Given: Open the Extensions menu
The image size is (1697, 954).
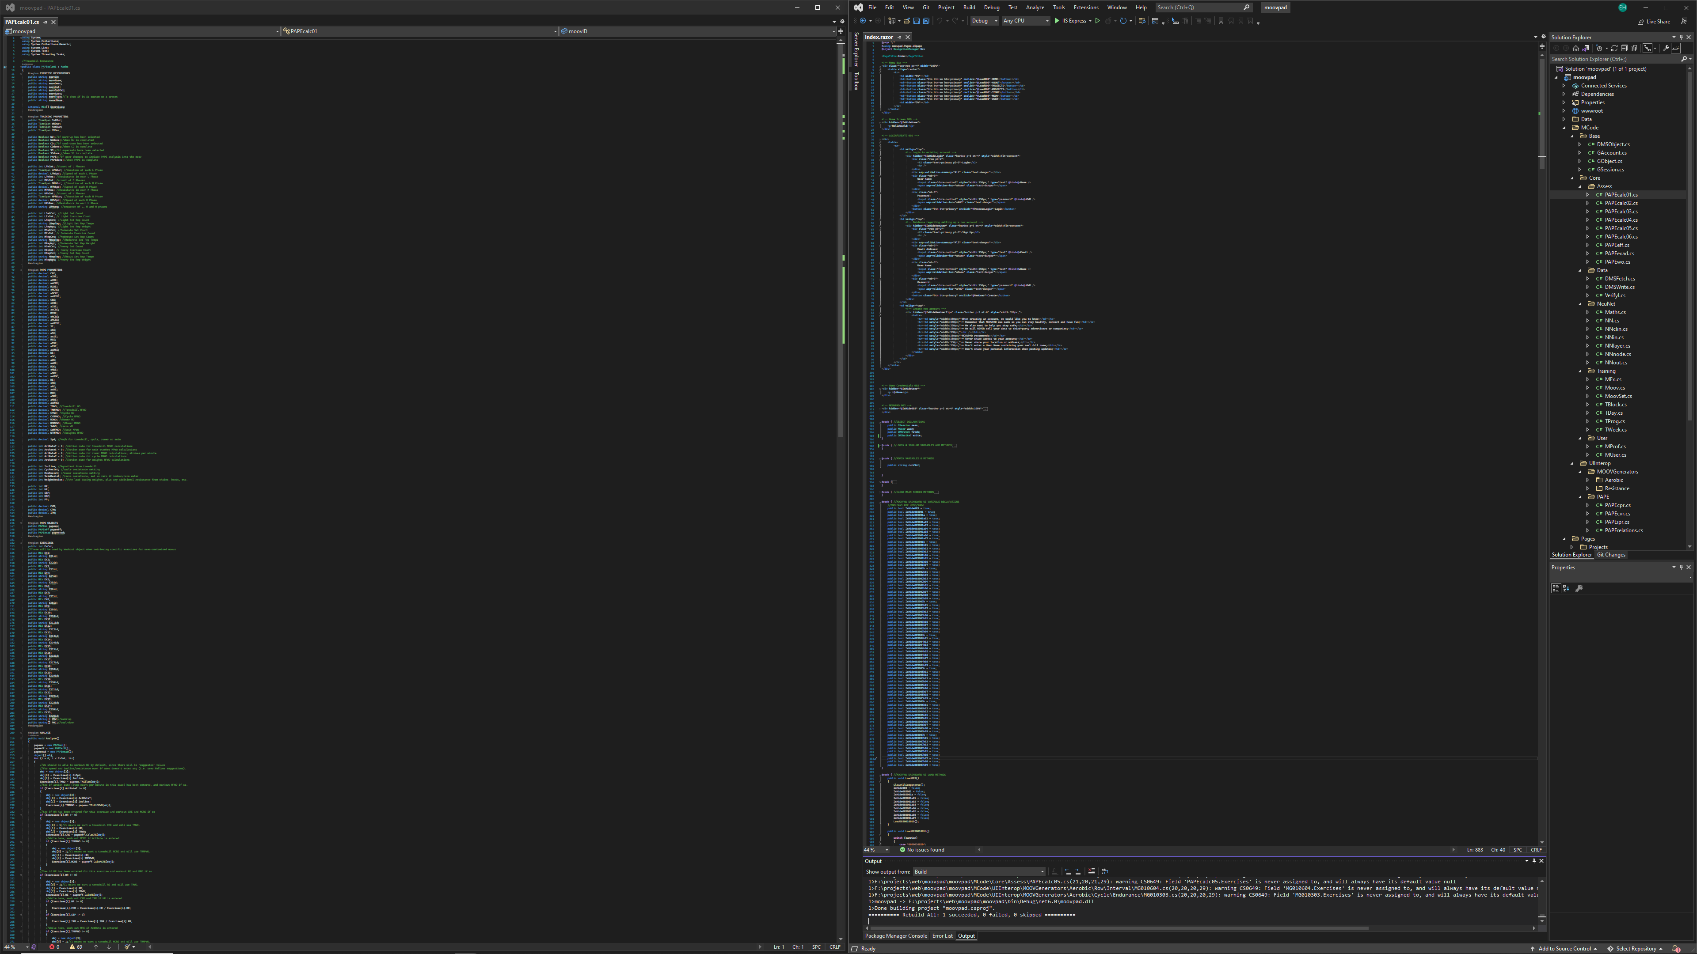Looking at the screenshot, I should (x=1086, y=7).
